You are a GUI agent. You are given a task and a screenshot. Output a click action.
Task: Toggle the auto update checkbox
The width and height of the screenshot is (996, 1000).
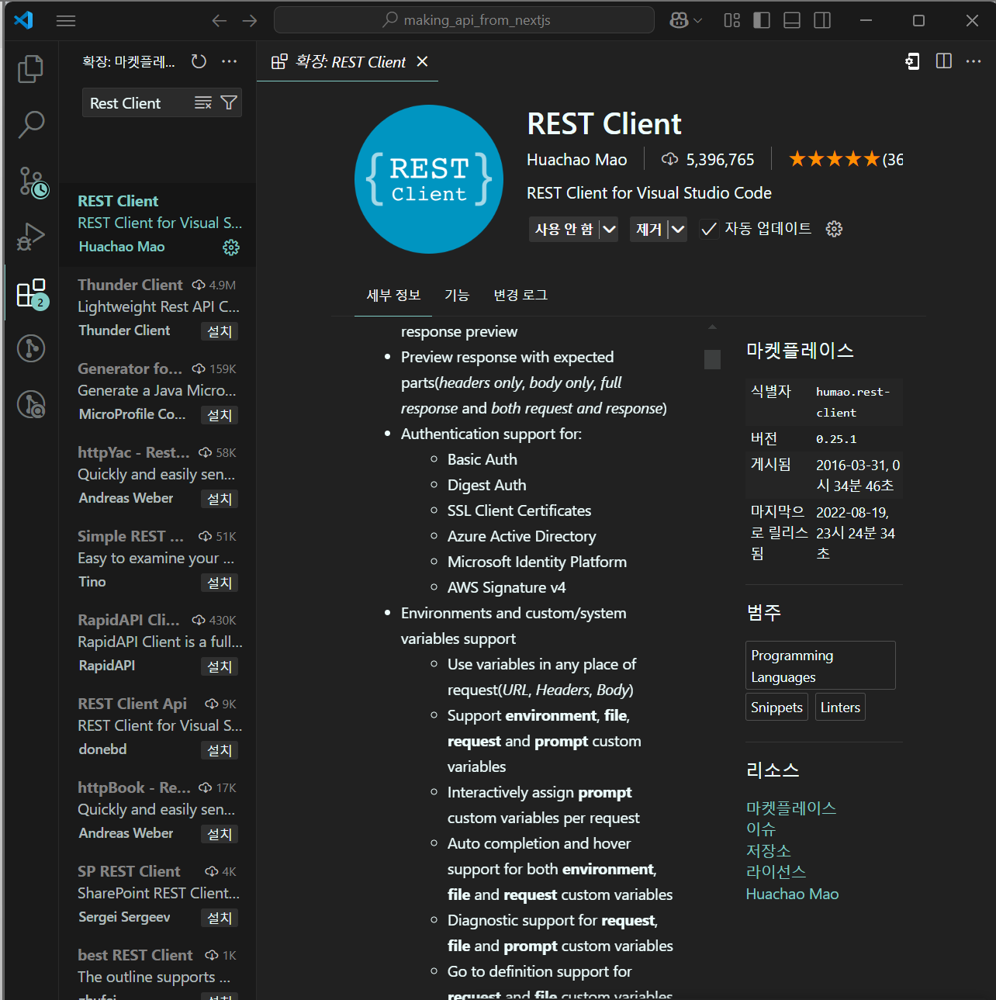[708, 229]
